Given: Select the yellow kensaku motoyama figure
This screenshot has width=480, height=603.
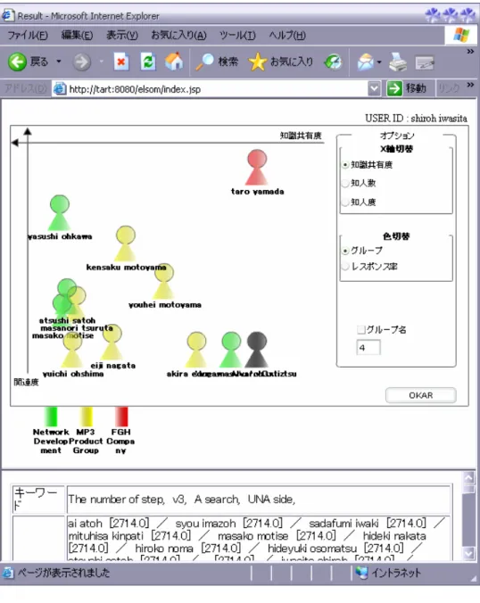Looking at the screenshot, I should [126, 244].
